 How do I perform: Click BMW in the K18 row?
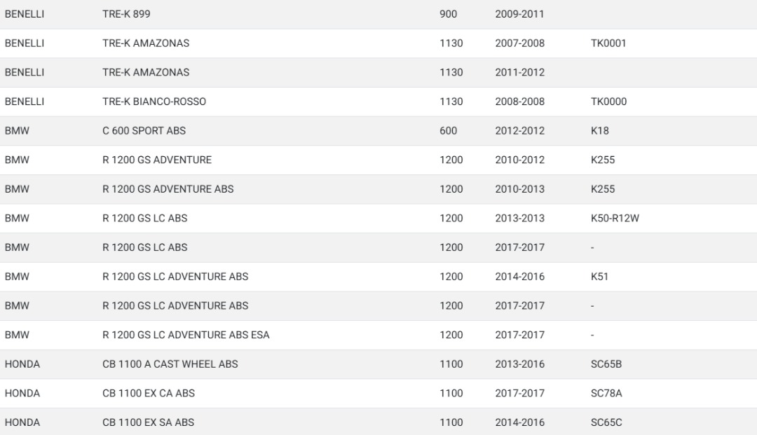pos(17,131)
